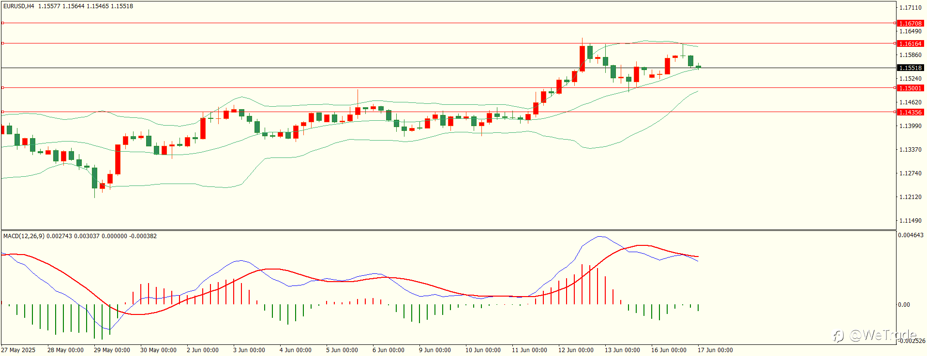The height and width of the screenshot is (356, 927).
Task: Select the MACD(12,26,9) indicator label
Action: (x=24, y=236)
